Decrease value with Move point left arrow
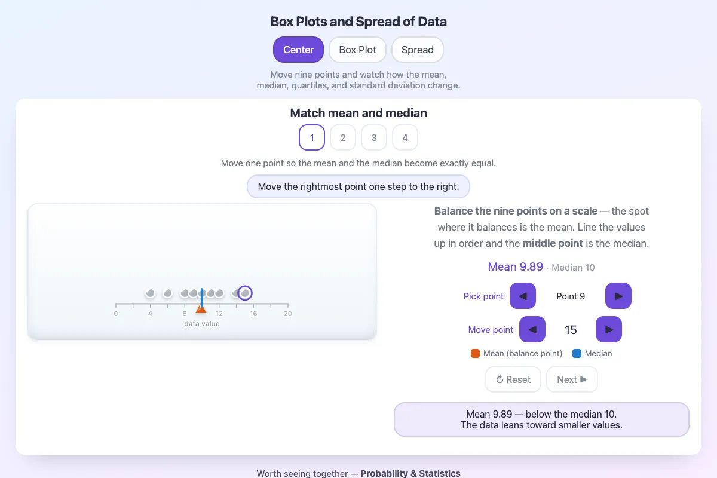Viewport: 717px width, 478px height. click(532, 329)
